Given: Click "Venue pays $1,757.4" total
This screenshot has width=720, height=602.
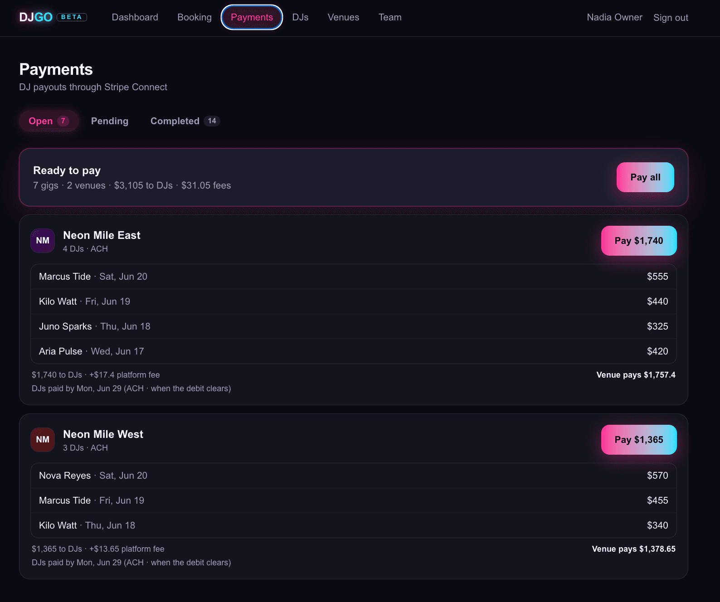Looking at the screenshot, I should pyautogui.click(x=636, y=375).
